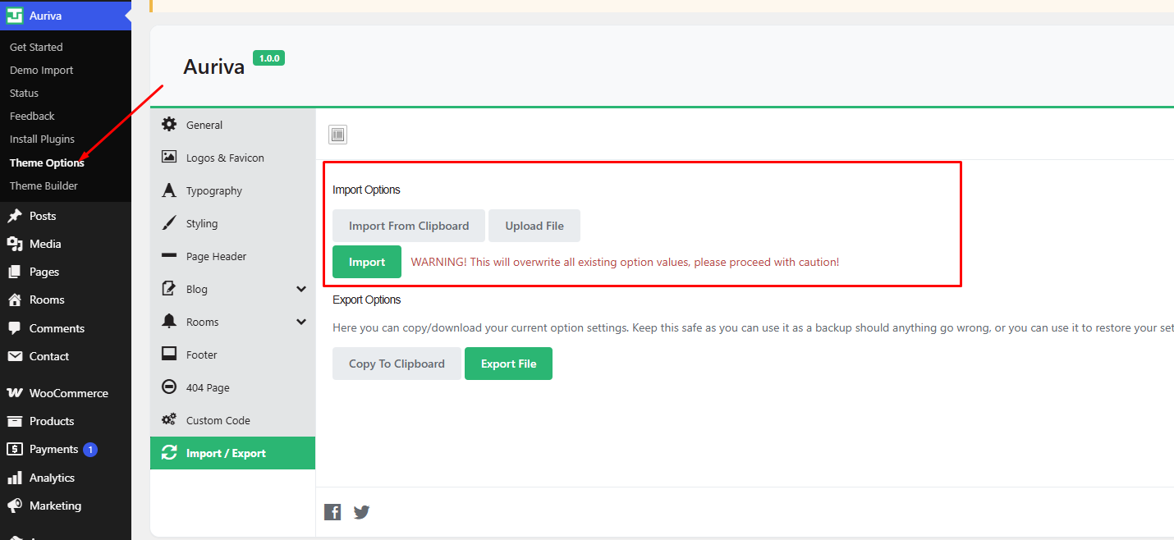Viewport: 1174px width, 540px height.
Task: Open the Payments menu with notification badge
Action: pos(66,449)
